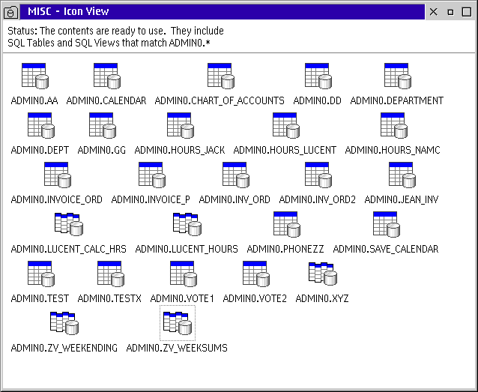
Task: Click the ADMIN0.AA label text
Action: (34, 100)
